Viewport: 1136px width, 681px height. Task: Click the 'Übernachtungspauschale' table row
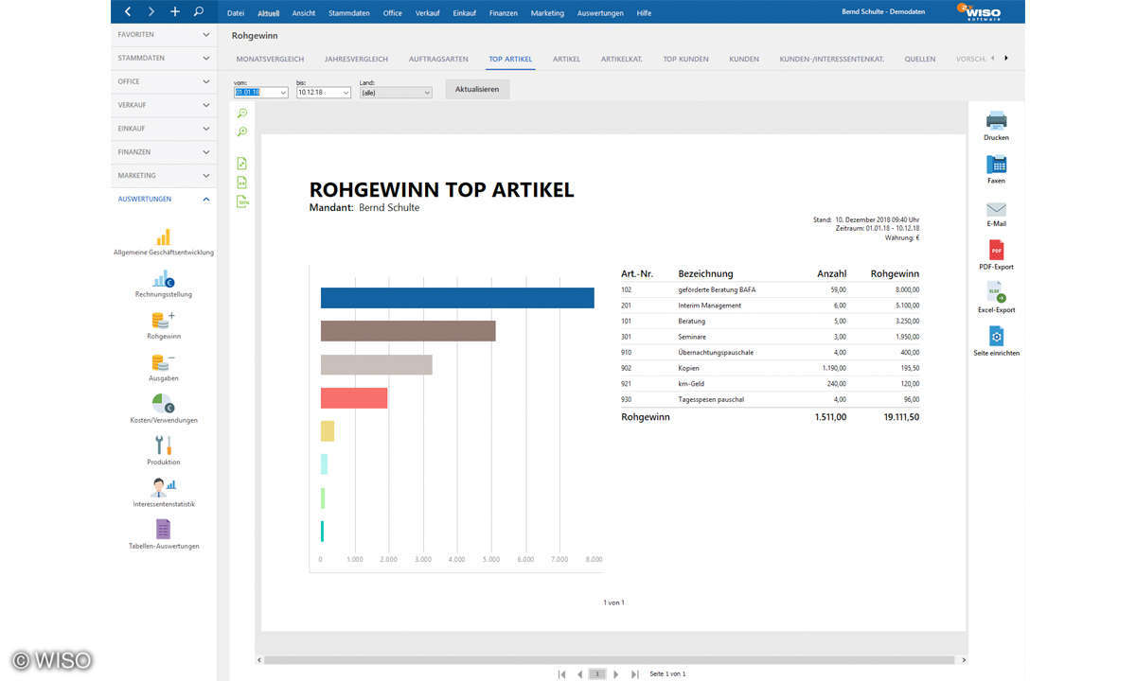[770, 352]
